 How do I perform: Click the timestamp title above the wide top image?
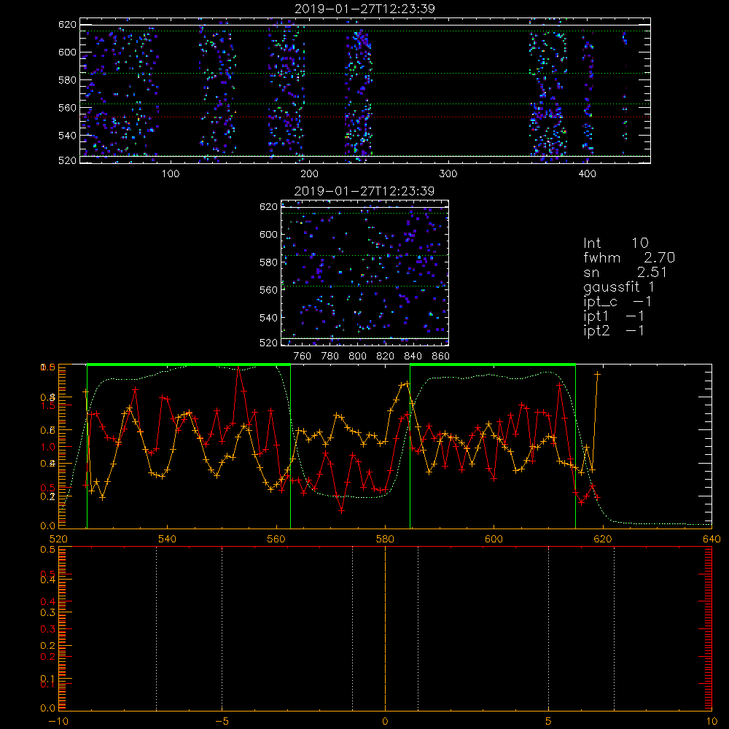click(364, 9)
